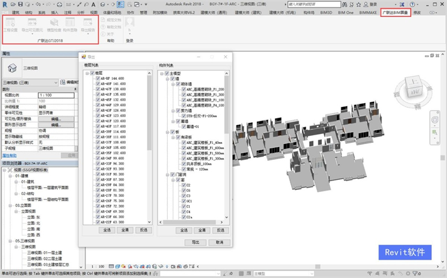Click 全选 under the floor list
This screenshot has height=278, width=447.
pyautogui.click(x=107, y=230)
